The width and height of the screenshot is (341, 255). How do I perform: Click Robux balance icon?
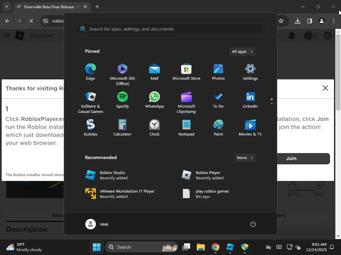(x=308, y=36)
